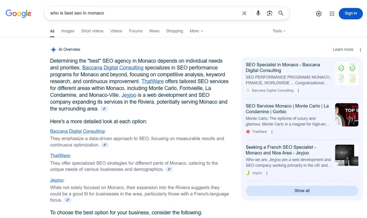Viewport: 367px width, 218px height.
Task: Click the Google logo
Action: pos(19,14)
